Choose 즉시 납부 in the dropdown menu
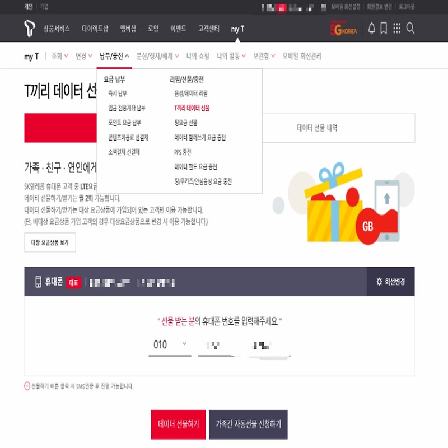The height and width of the screenshot is (448, 448). coord(118,93)
